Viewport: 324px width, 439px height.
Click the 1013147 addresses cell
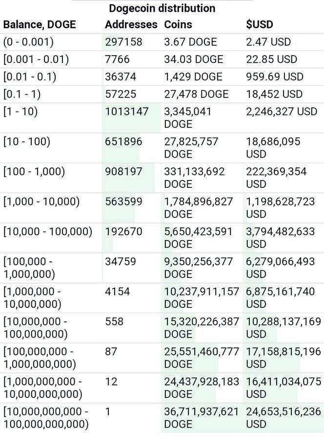coord(126,111)
